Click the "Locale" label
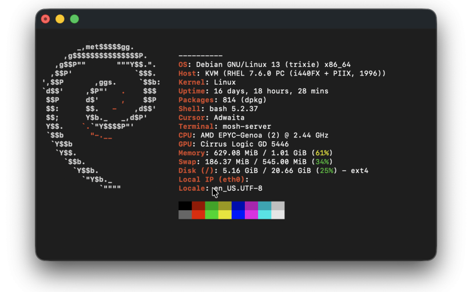The image size is (472, 292). (x=192, y=188)
